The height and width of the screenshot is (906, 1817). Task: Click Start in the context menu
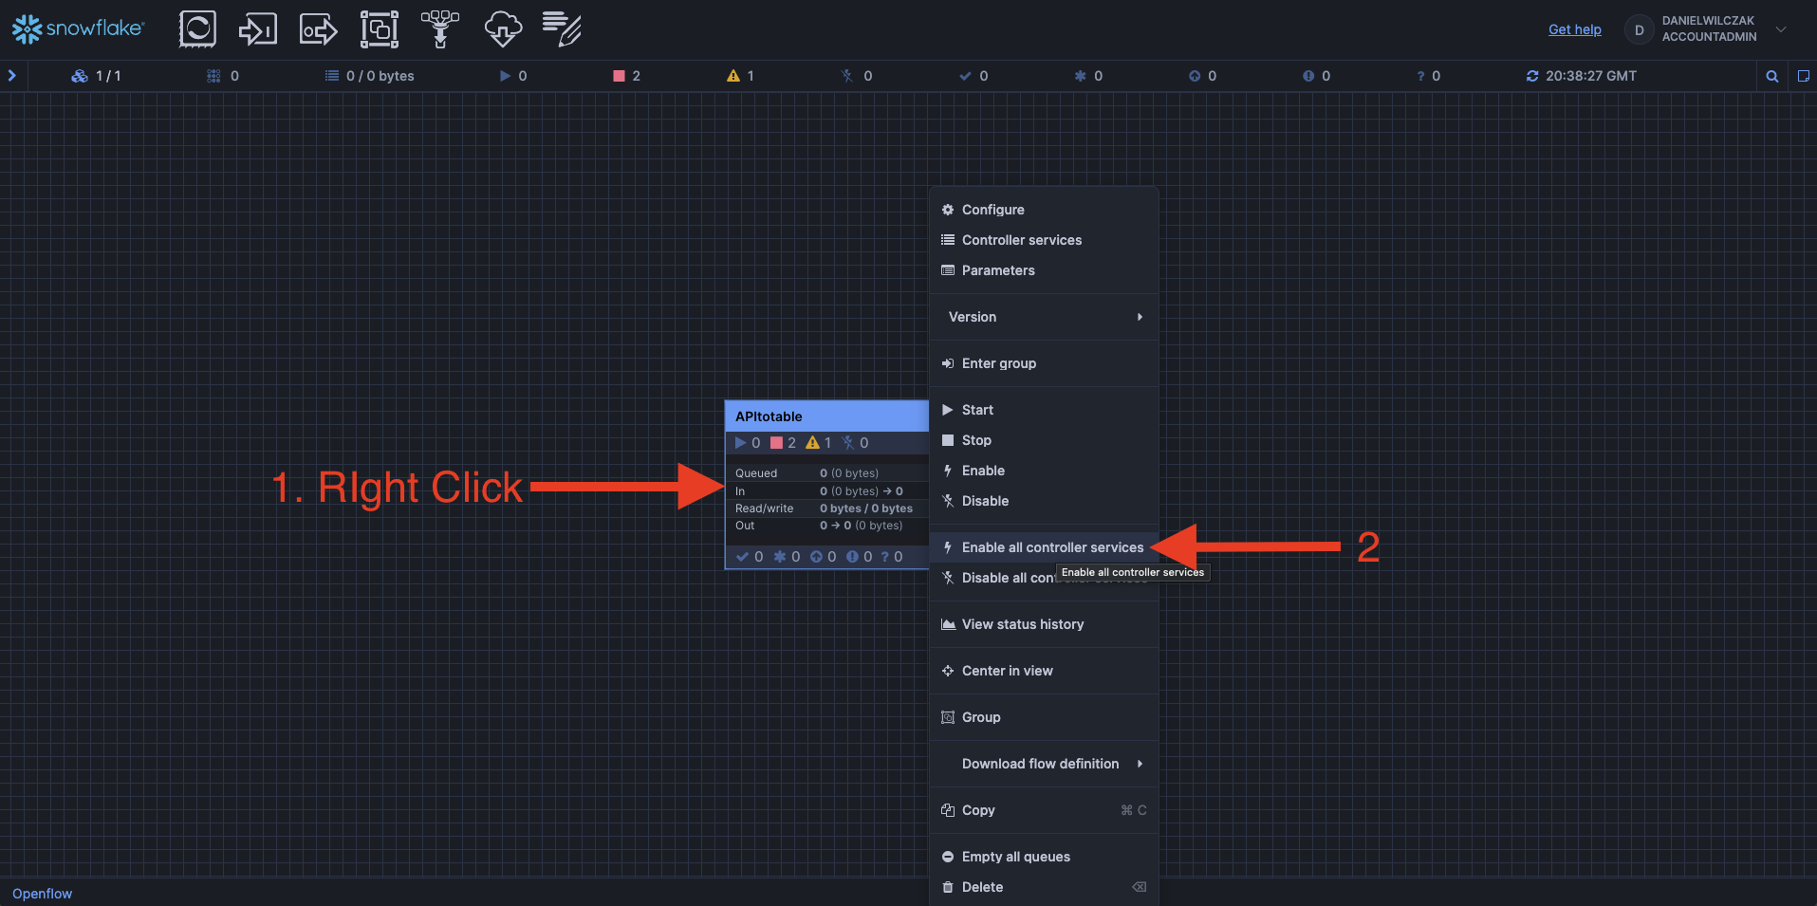[977, 410]
